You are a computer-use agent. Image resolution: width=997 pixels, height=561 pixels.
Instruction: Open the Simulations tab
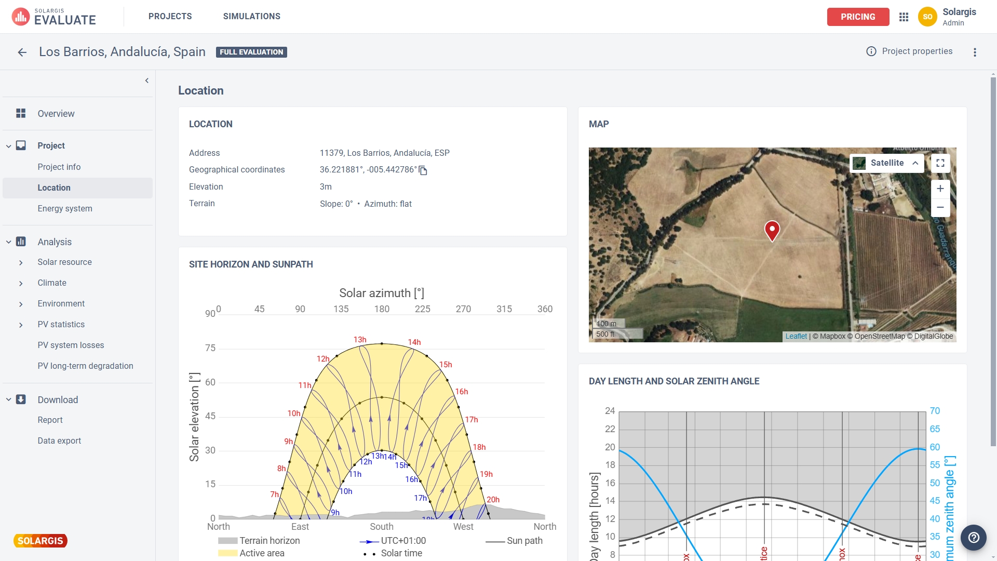coord(252,17)
